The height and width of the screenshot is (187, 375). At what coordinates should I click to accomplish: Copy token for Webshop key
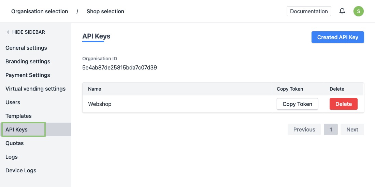297,104
